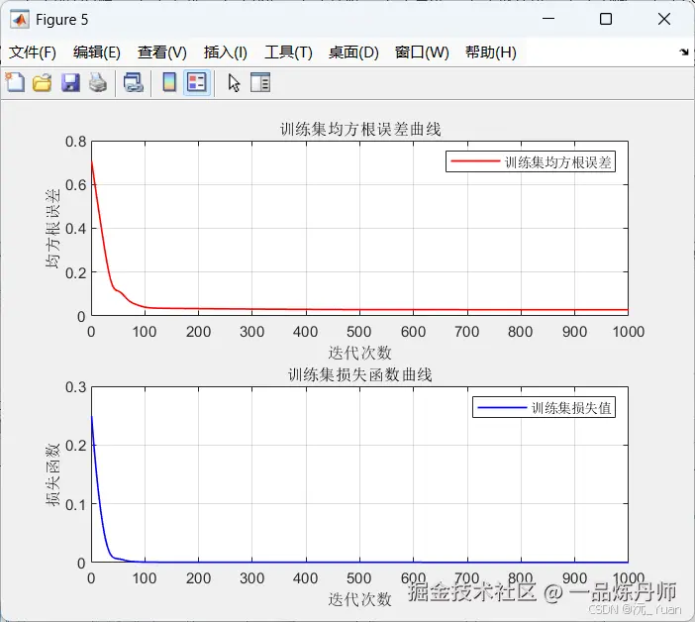Click the 0.6 tick on upper y-axis

click(76, 185)
